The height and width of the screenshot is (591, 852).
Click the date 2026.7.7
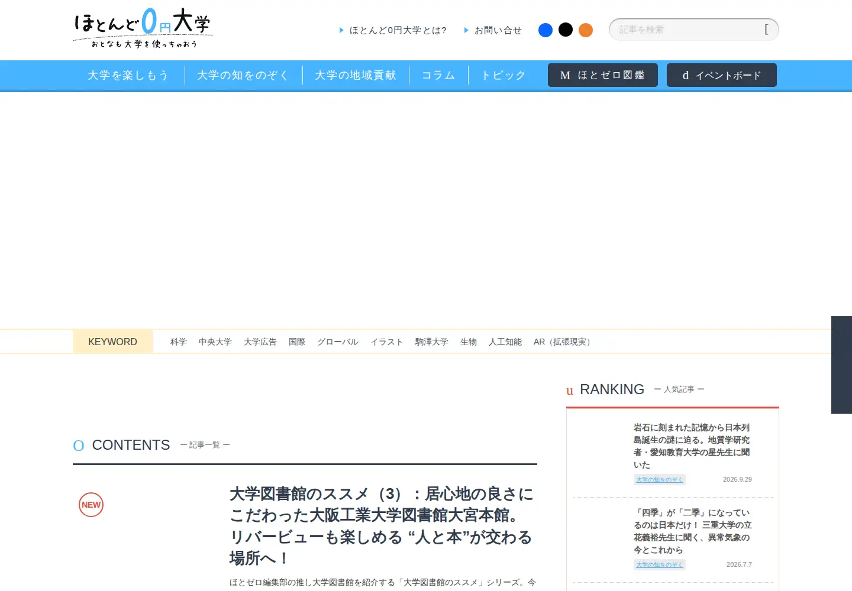pyautogui.click(x=739, y=564)
